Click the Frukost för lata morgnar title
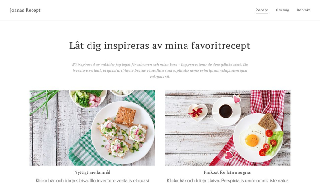This screenshot has height=183, width=320. coord(228,172)
